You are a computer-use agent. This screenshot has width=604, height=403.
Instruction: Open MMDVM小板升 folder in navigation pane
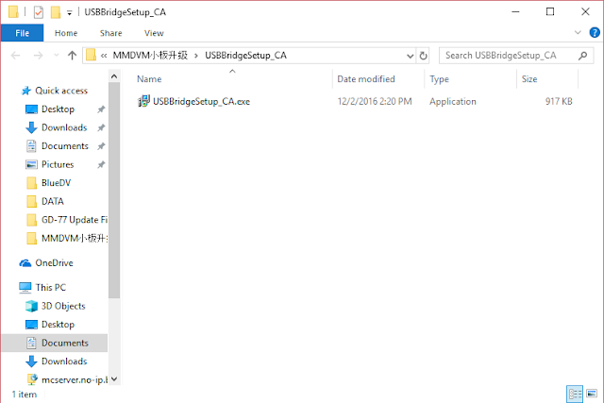coord(75,239)
